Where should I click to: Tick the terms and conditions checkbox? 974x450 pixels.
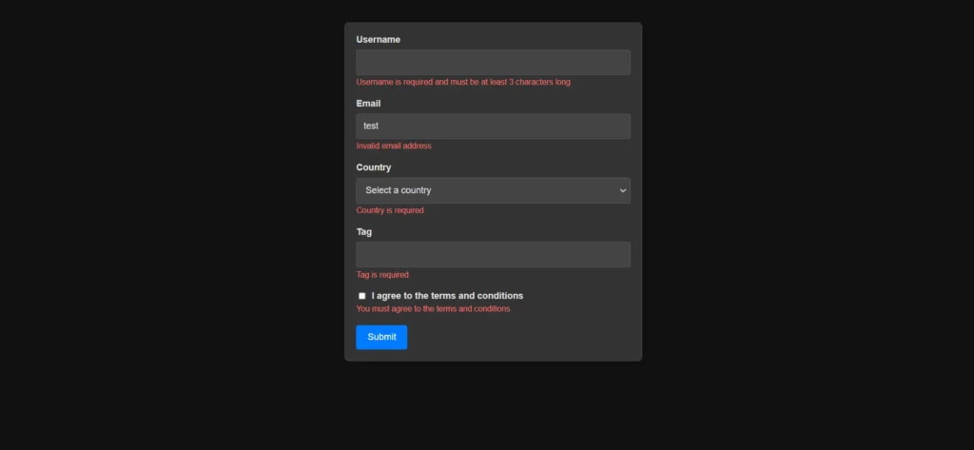362,296
